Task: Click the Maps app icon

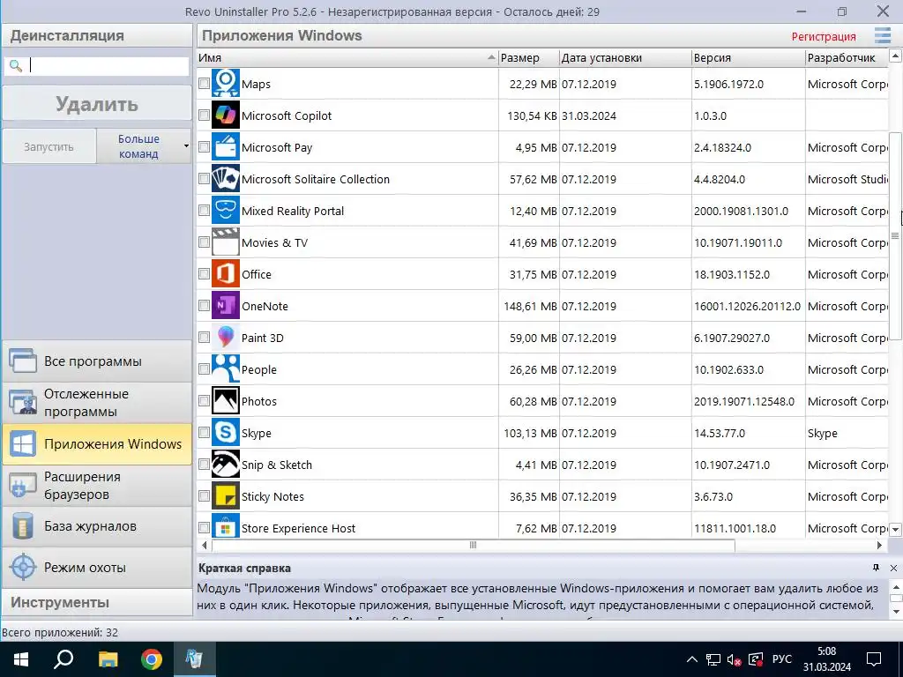Action: [225, 84]
